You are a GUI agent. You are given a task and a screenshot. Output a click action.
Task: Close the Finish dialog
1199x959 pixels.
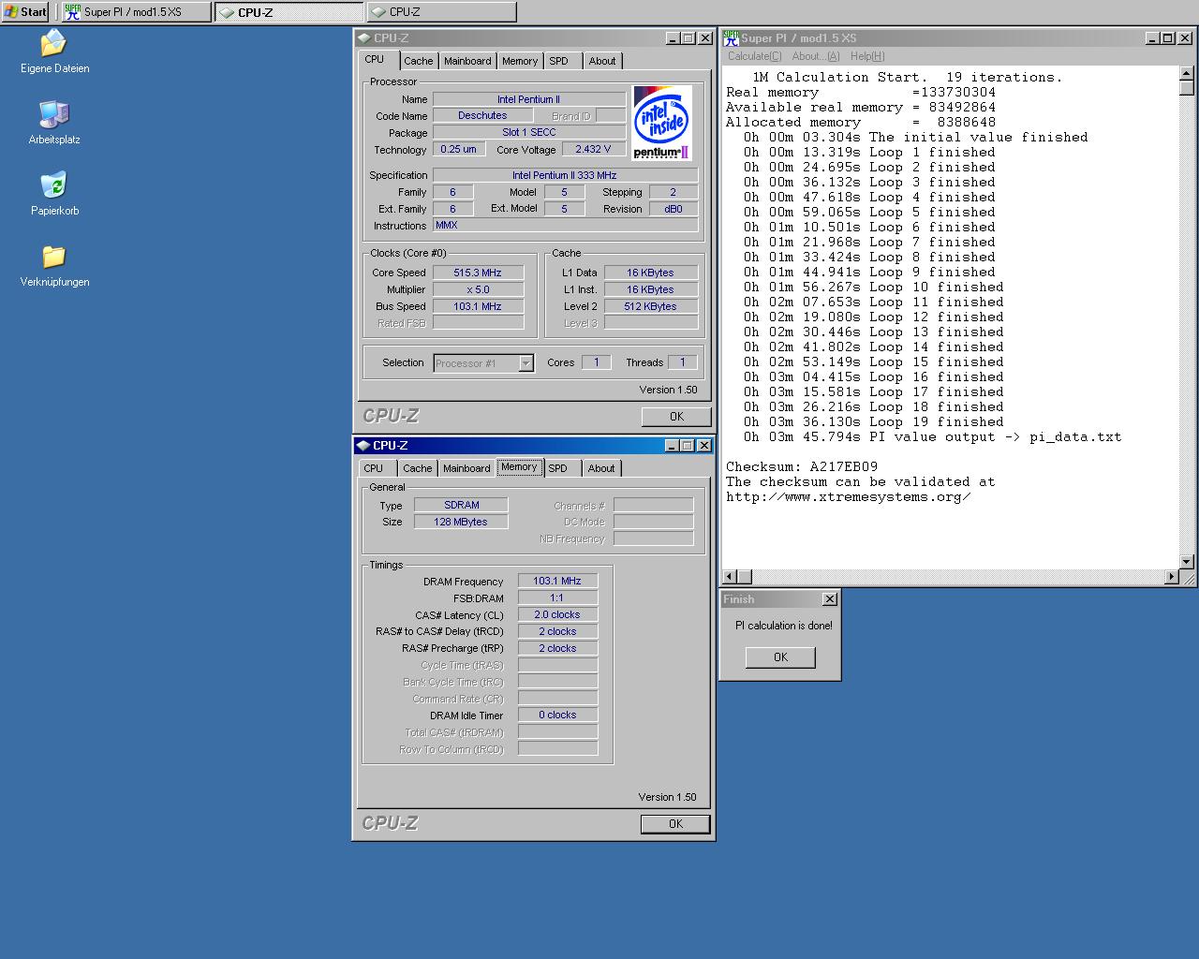click(x=829, y=599)
